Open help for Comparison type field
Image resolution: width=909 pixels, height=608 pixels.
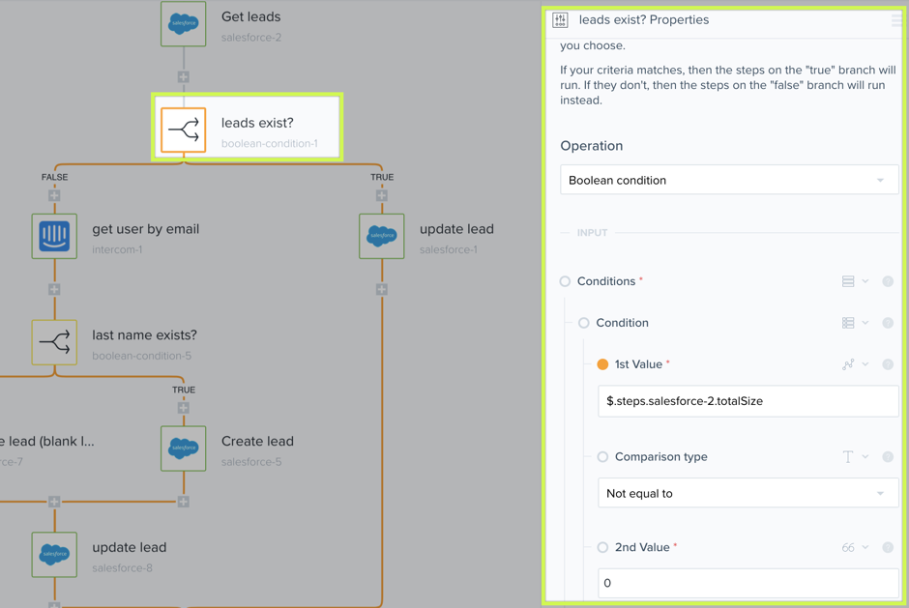click(888, 456)
